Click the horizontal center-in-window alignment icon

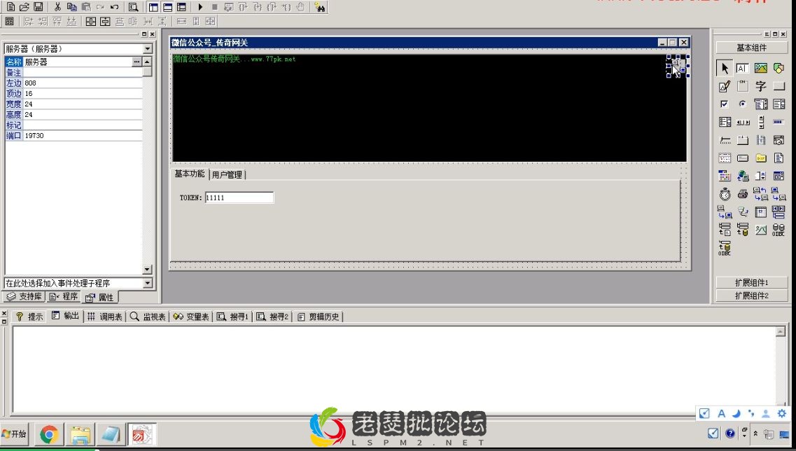[91, 21]
